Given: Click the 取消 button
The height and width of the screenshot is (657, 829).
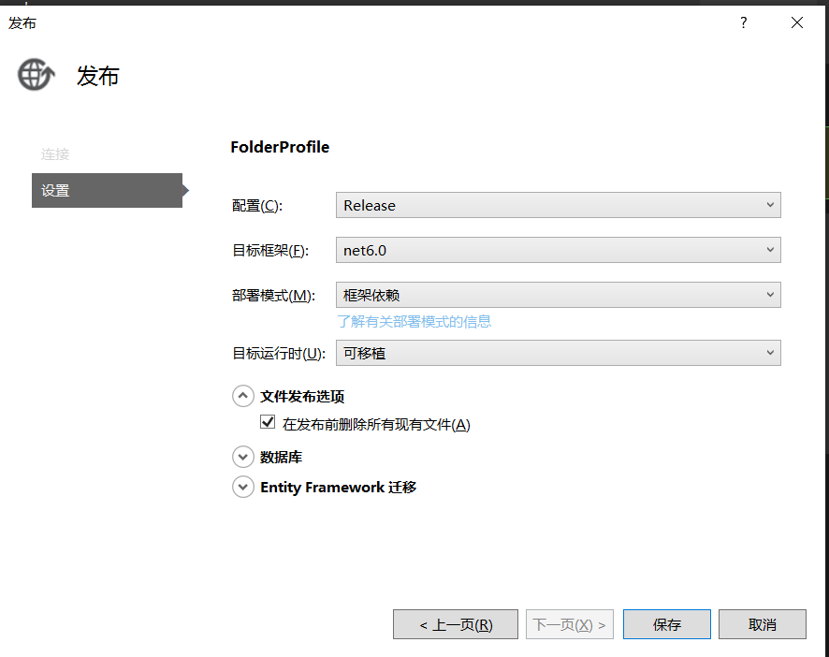Looking at the screenshot, I should (763, 624).
